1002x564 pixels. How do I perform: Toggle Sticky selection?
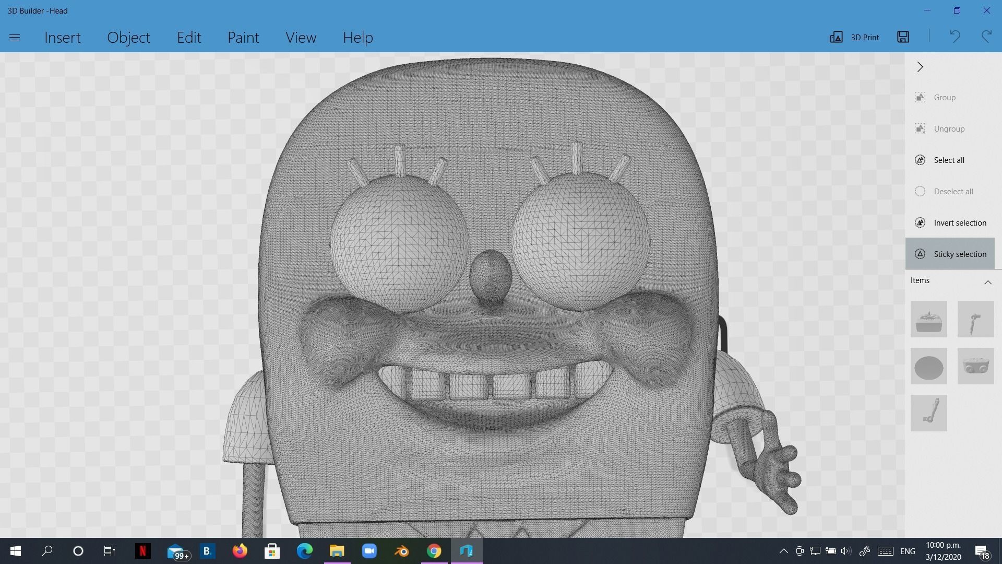950,254
